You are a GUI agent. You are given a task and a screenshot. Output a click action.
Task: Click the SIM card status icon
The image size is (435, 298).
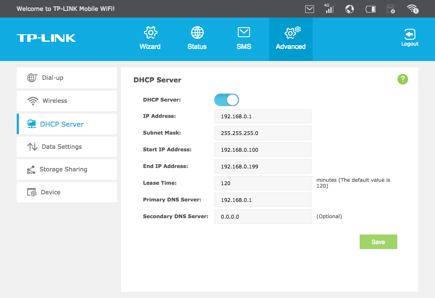tap(391, 9)
